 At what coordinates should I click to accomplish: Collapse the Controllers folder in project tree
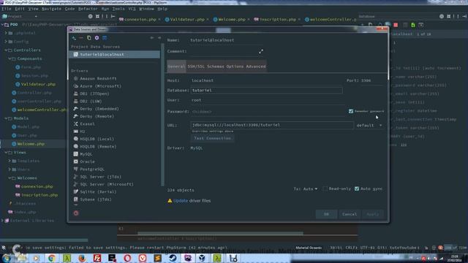[6, 50]
